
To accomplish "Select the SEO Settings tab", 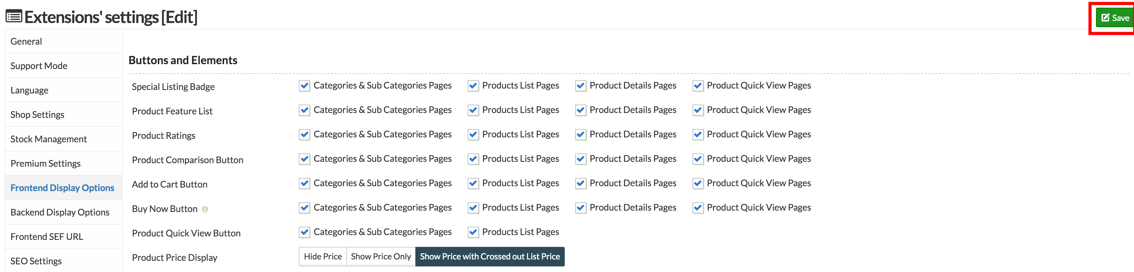I will (x=36, y=261).
